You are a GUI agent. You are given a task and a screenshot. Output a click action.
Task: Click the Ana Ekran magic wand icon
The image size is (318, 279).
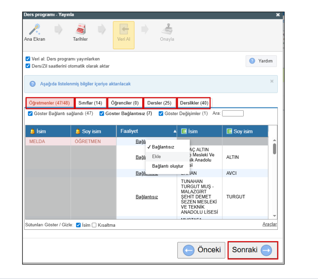coord(34,29)
